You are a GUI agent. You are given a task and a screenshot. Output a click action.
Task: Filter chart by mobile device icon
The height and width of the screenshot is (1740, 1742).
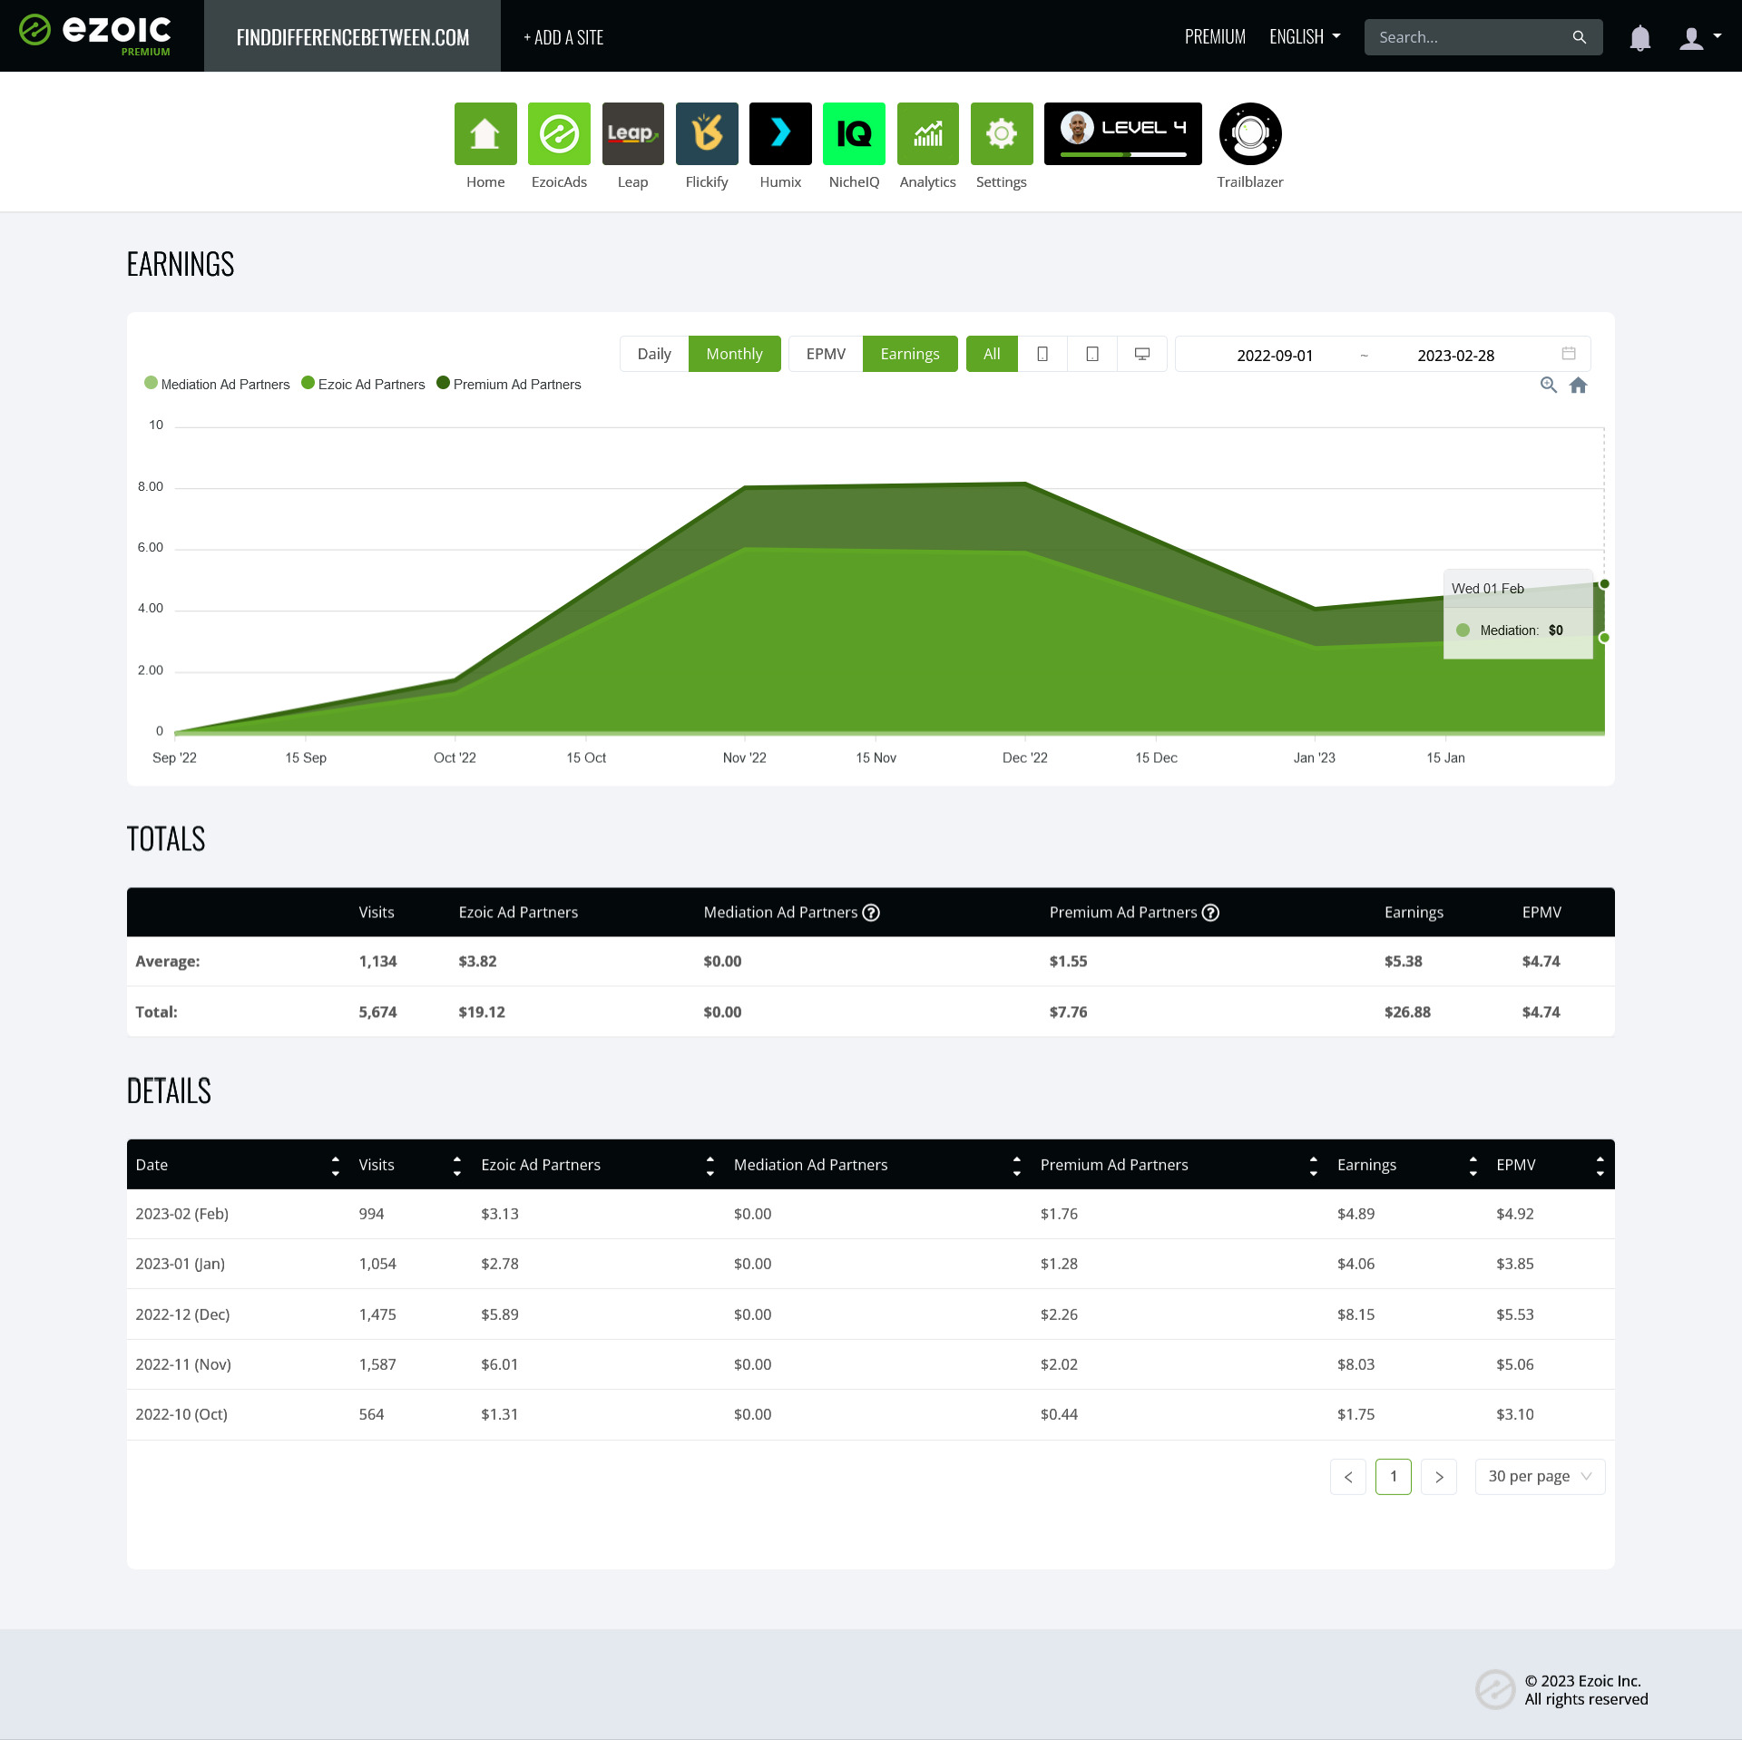tap(1042, 354)
